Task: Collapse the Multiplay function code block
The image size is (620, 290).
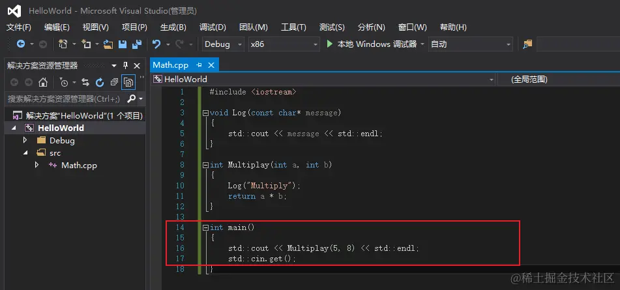Action: [x=205, y=165]
